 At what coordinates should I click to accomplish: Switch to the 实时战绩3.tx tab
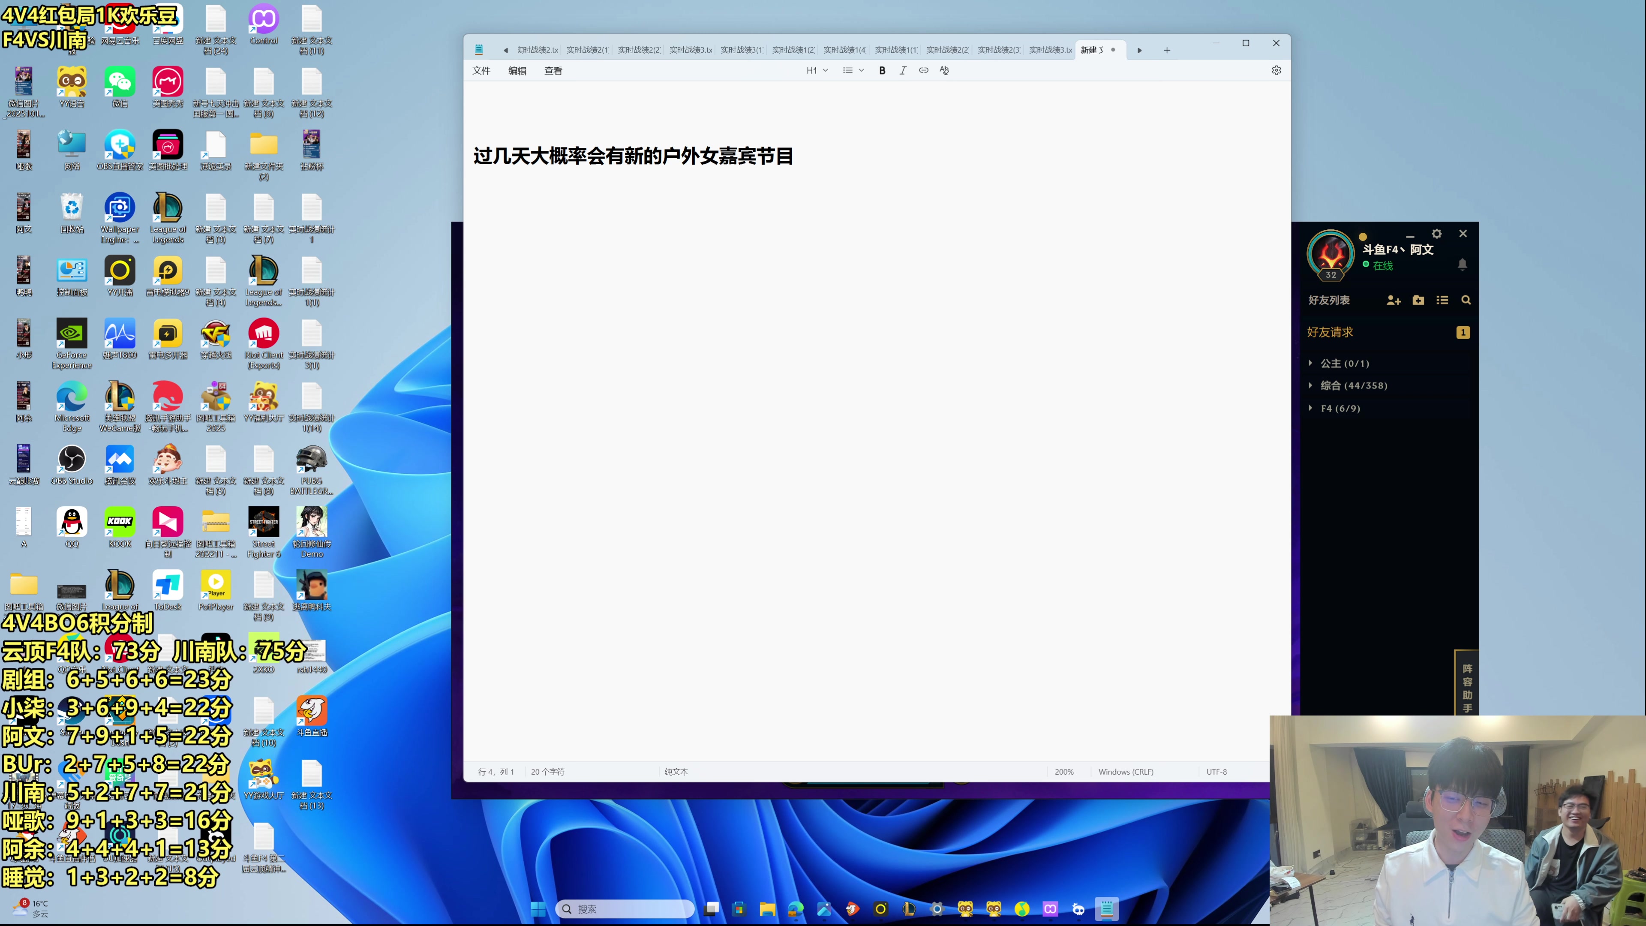point(690,50)
